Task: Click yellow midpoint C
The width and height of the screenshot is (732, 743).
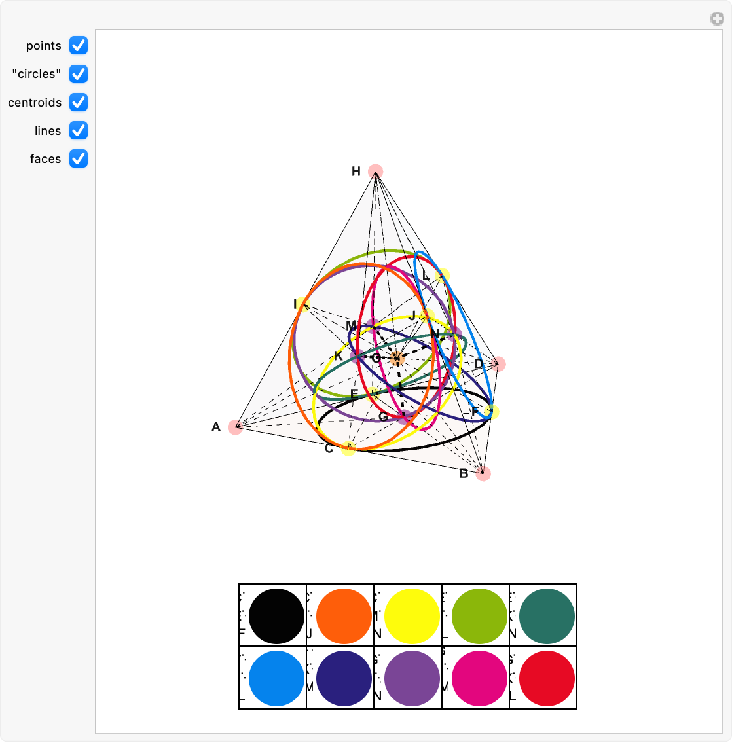Action: click(348, 448)
